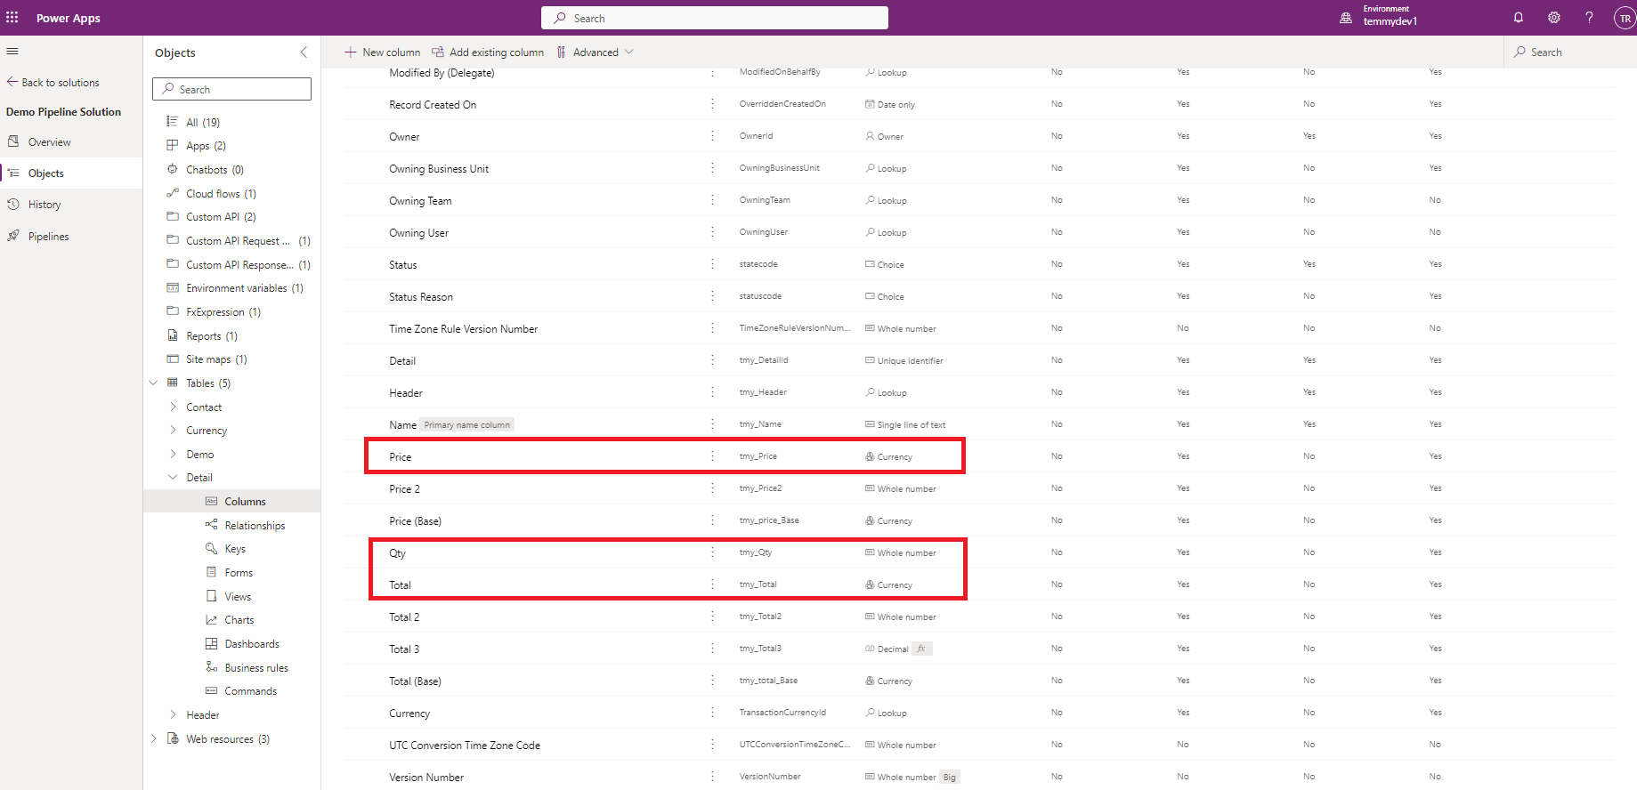The image size is (1637, 790).
Task: Open more options for the Owner column
Action: point(712,136)
